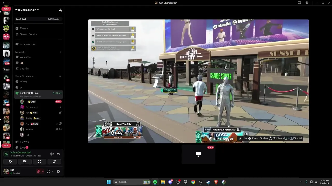Open the soundboard icon
This screenshot has width=332, height=186.
[54, 161]
